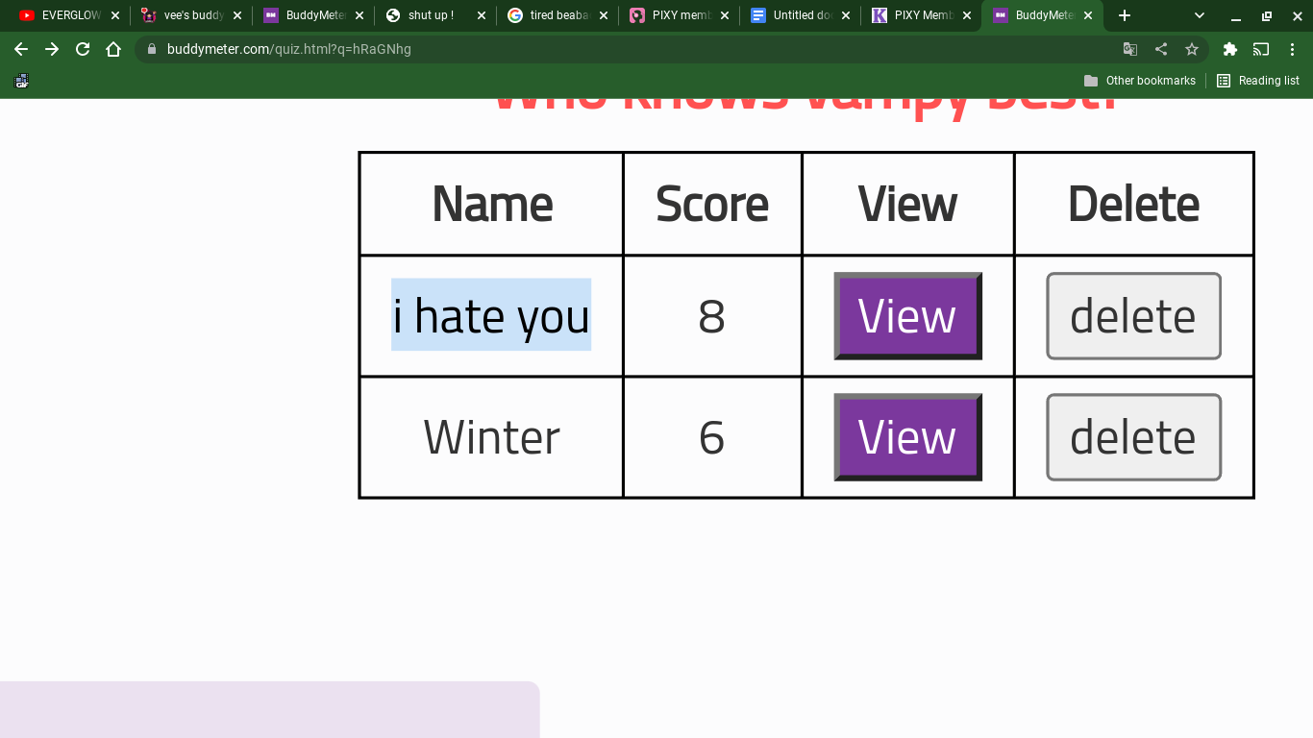View Winter's quiz answers
1313x738 pixels.
click(907, 437)
